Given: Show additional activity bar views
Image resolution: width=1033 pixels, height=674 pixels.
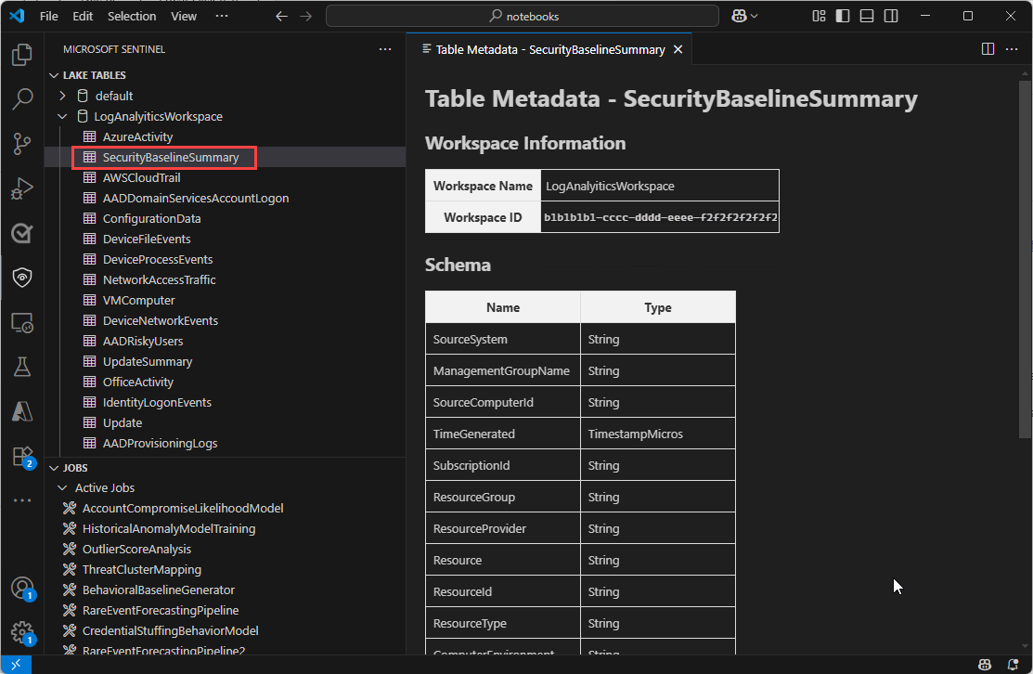Looking at the screenshot, I should pyautogui.click(x=22, y=500).
